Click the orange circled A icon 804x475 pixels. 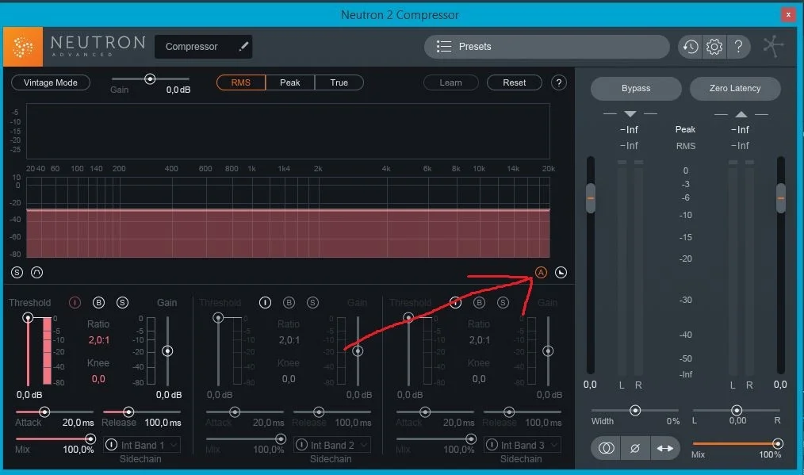coord(541,272)
